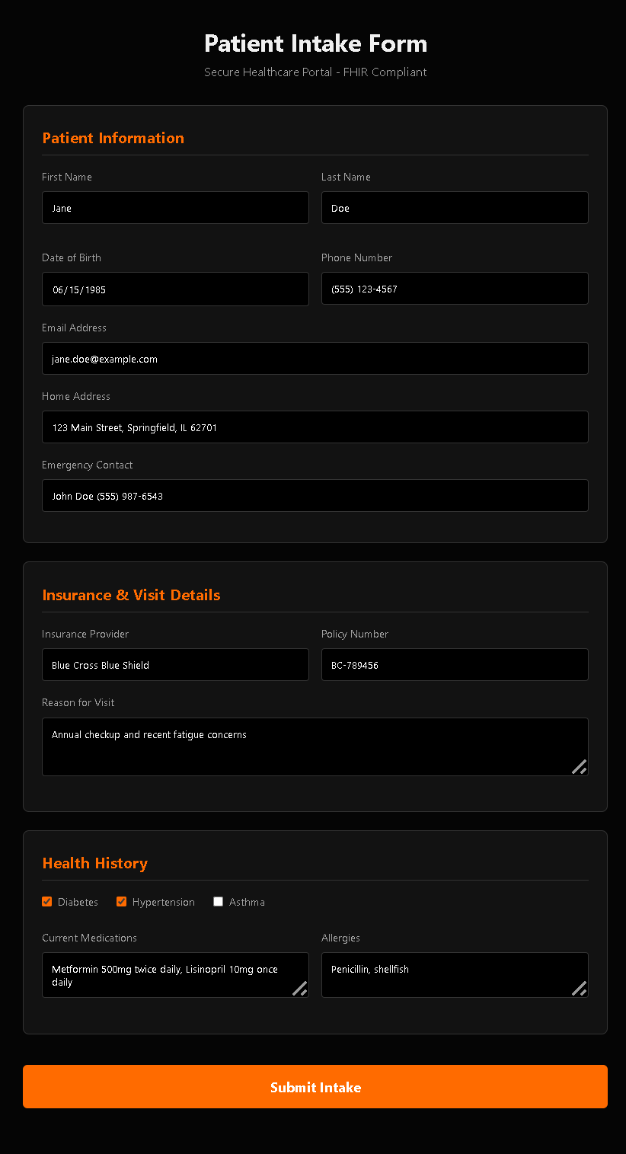
Task: Click the resize handle on Current Medications box
Action: pyautogui.click(x=300, y=989)
